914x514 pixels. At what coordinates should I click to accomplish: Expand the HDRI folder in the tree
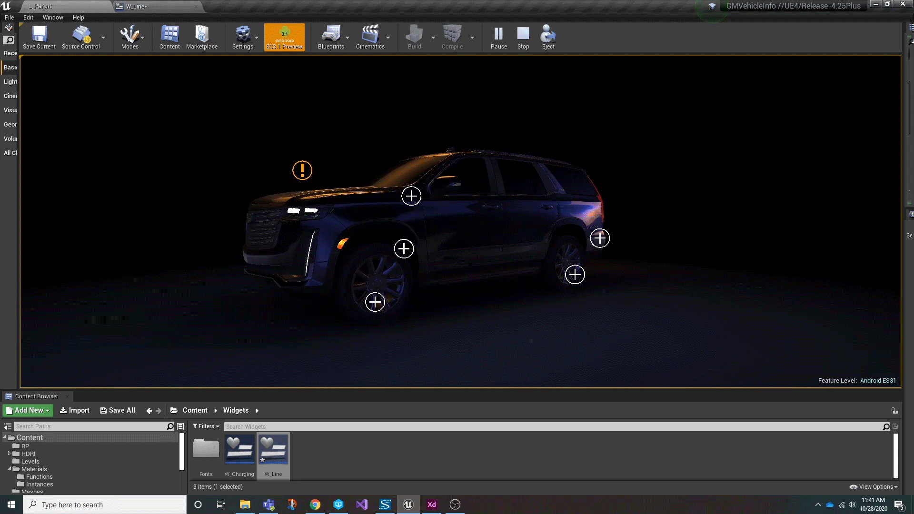click(x=9, y=454)
